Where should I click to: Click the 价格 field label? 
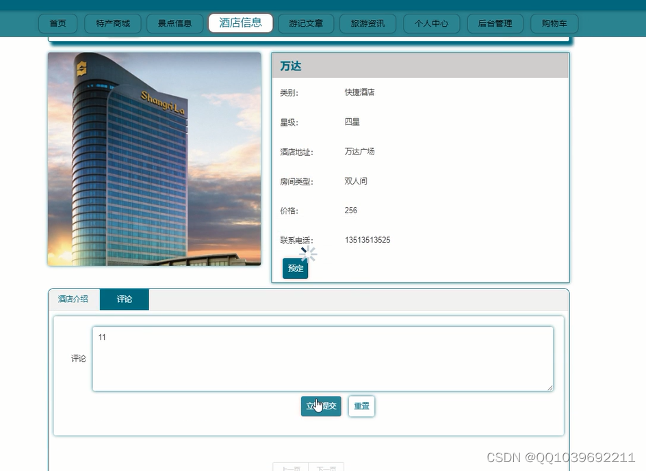click(x=289, y=211)
